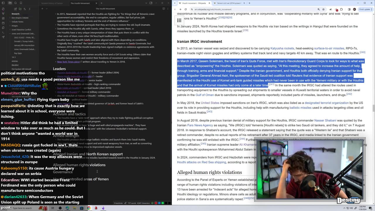The image size is (375, 211).
Task: Switch to Houthi movement - Wikipedia tab
Action: click(x=194, y=3)
